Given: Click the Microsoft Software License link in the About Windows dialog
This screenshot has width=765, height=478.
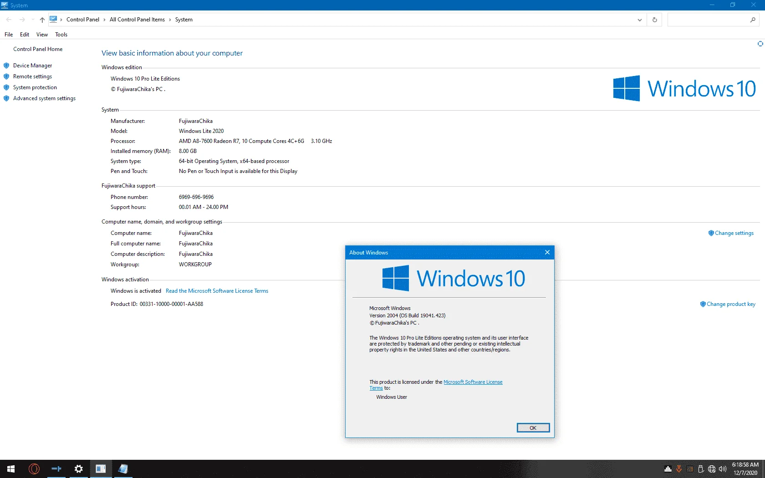Looking at the screenshot, I should tap(473, 382).
